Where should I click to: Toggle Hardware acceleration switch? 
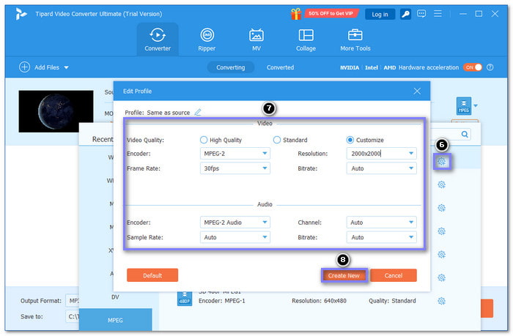point(473,67)
